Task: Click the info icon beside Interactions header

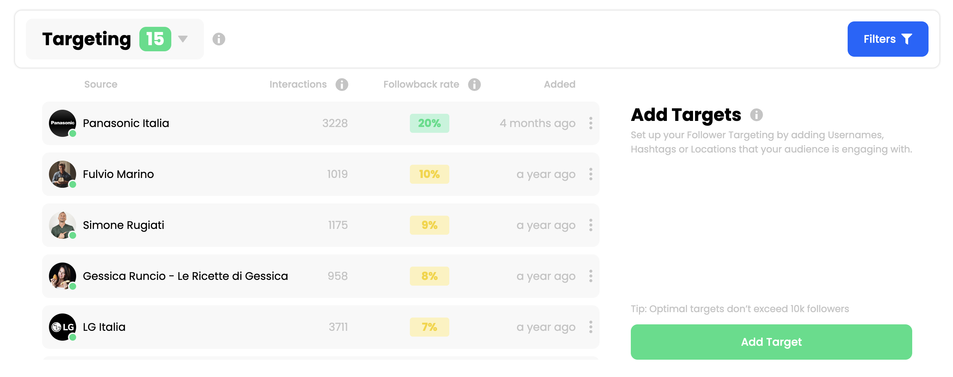Action: click(342, 84)
